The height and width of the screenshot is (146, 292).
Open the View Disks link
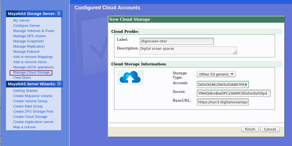22,78
